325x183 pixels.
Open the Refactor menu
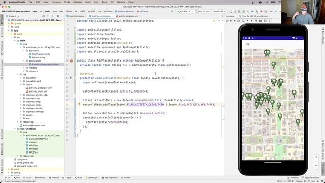(x=78, y=2)
